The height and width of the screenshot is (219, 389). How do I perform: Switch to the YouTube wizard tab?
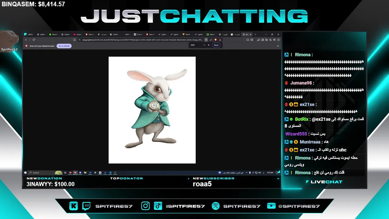click(77, 34)
